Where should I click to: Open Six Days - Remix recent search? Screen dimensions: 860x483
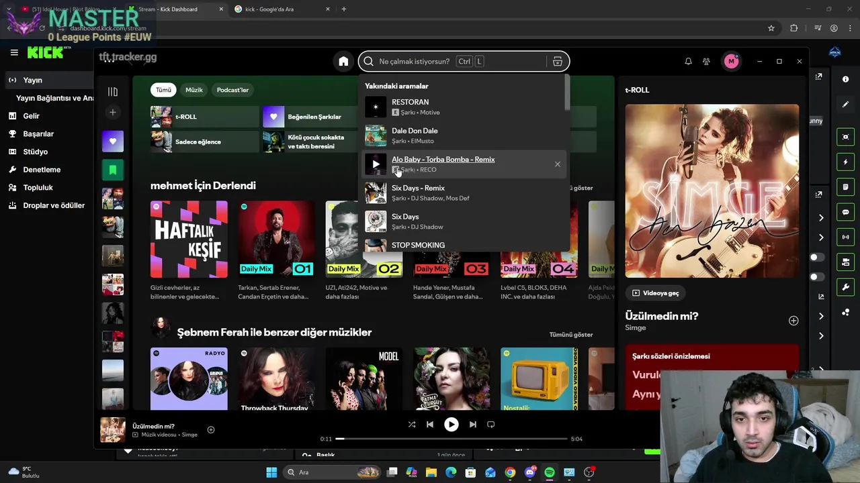point(464,193)
